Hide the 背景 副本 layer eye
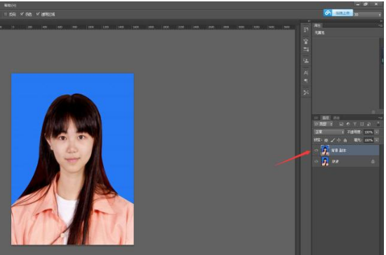386x255 pixels. (317, 151)
